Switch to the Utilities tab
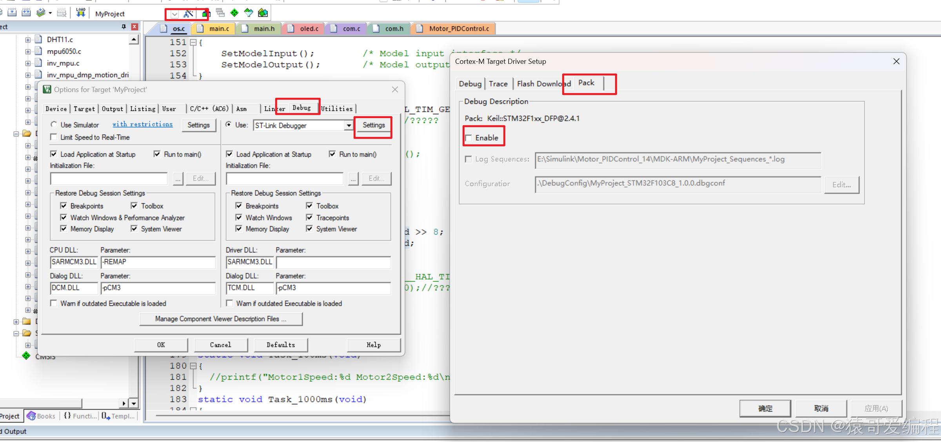The height and width of the screenshot is (442, 941). 337,108
